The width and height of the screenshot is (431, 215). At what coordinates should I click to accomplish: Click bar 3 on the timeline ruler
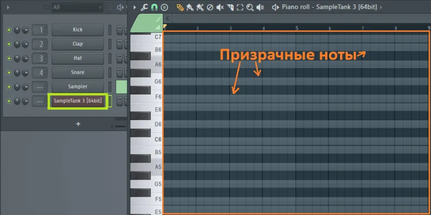point(231,28)
